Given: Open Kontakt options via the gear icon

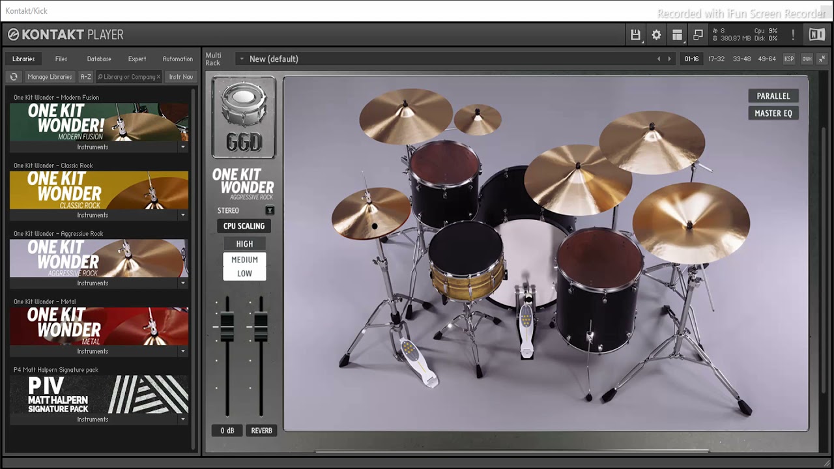Looking at the screenshot, I should click(656, 35).
